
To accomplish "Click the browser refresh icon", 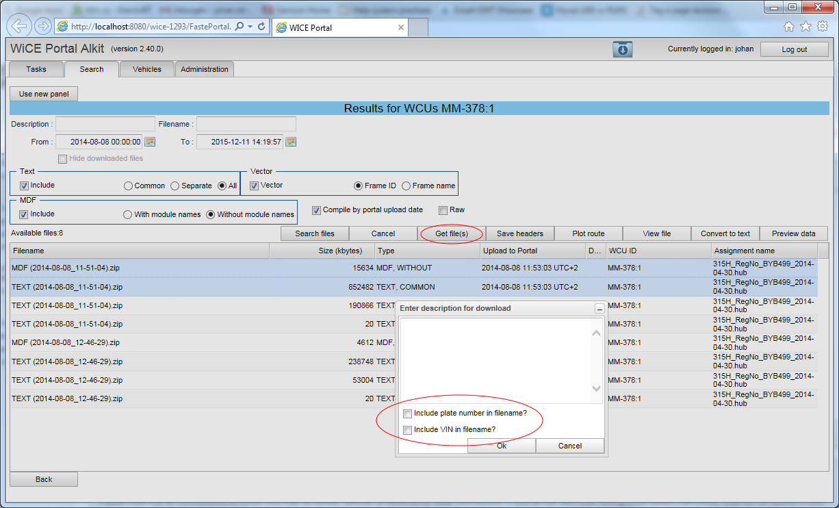I will (x=261, y=27).
